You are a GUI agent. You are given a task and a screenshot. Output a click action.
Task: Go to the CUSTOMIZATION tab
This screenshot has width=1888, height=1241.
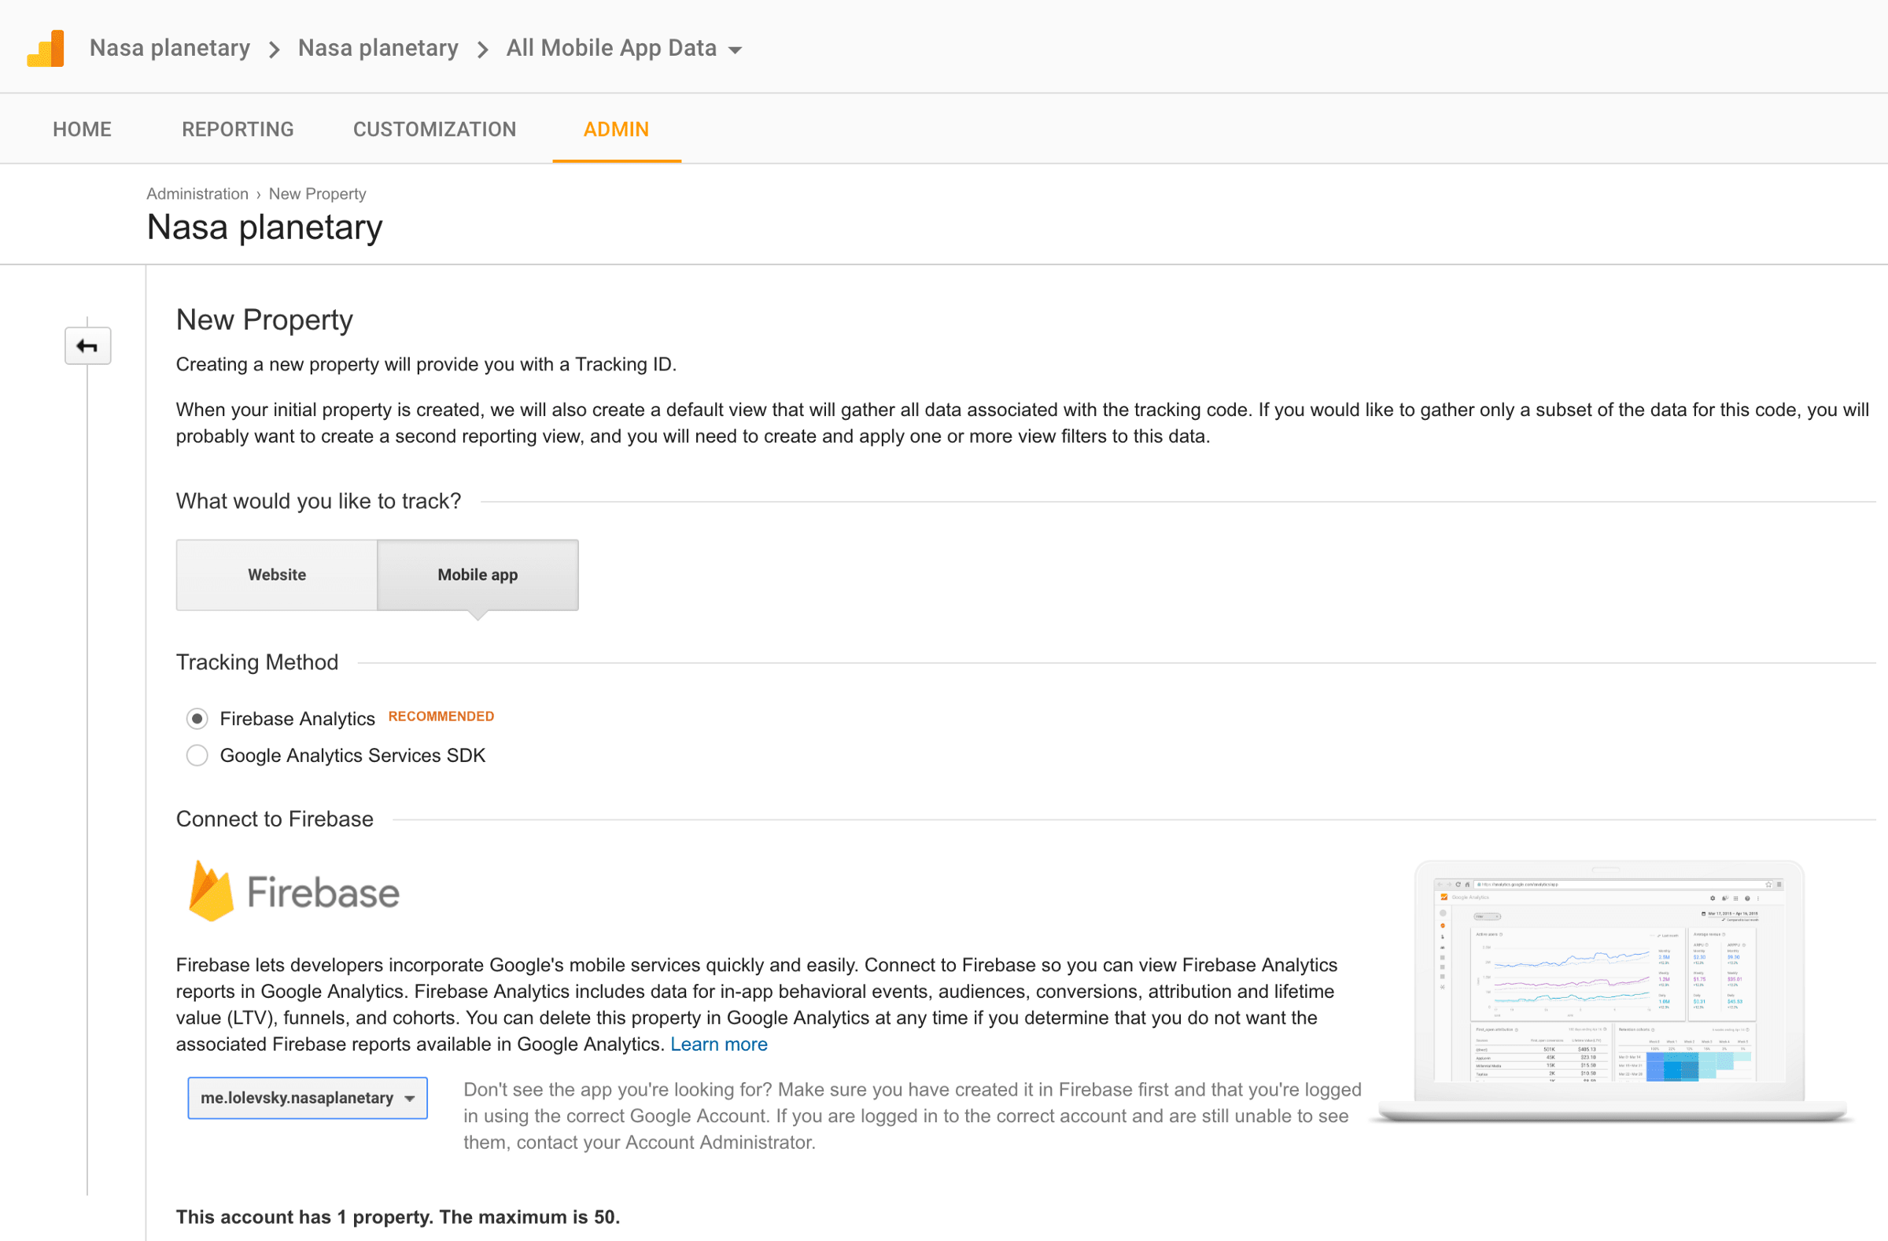(434, 129)
